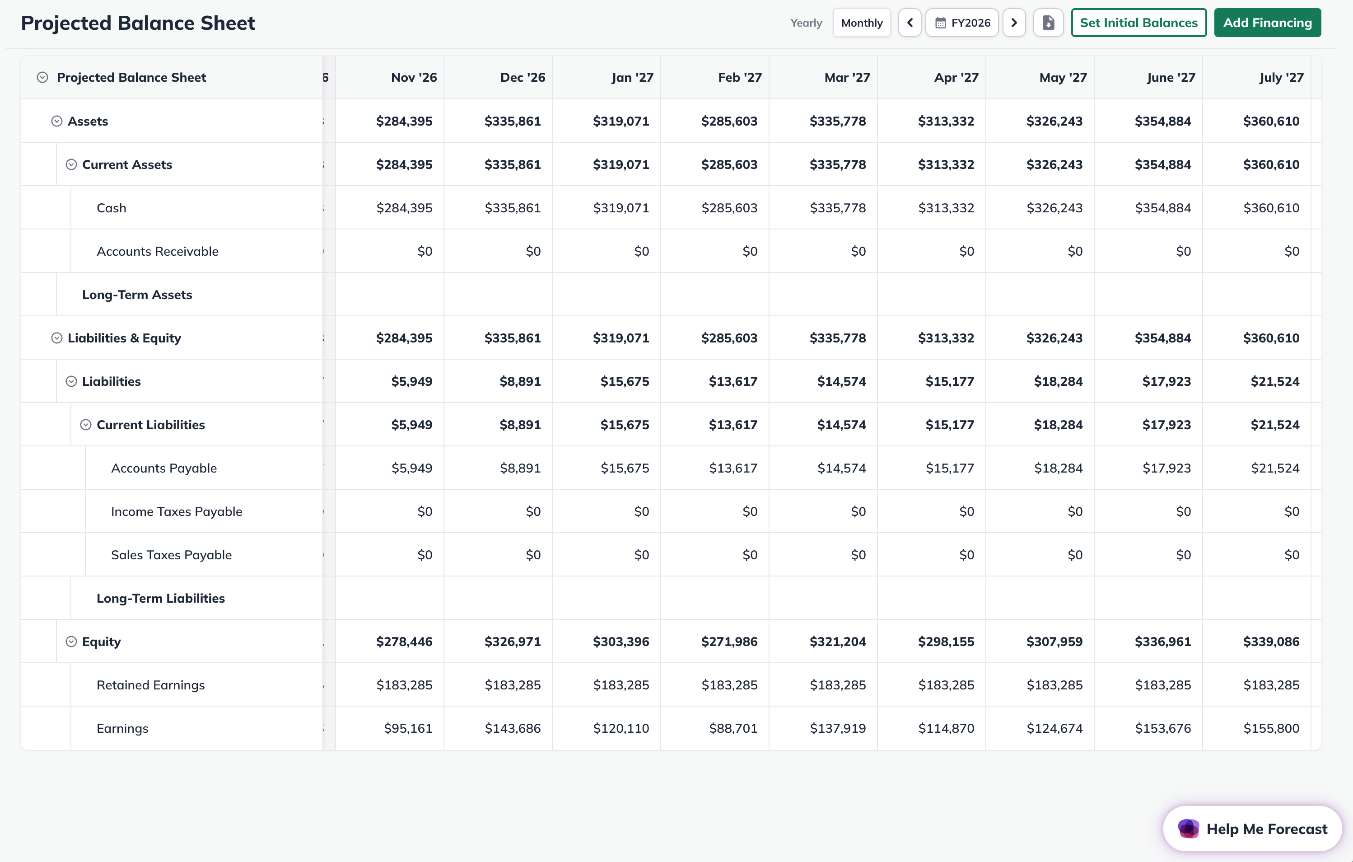1353x862 pixels.
Task: Select the Accounts Payable row label
Action: coord(163,468)
